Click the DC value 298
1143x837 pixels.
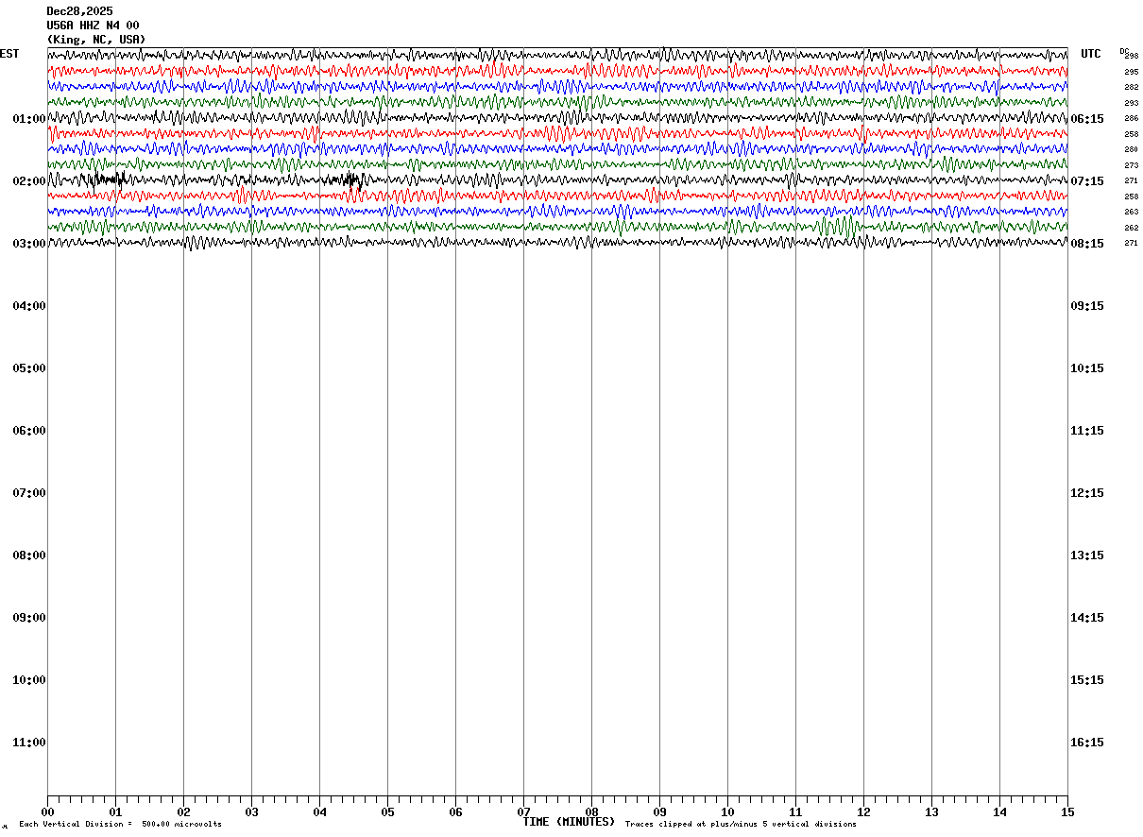coord(1132,57)
